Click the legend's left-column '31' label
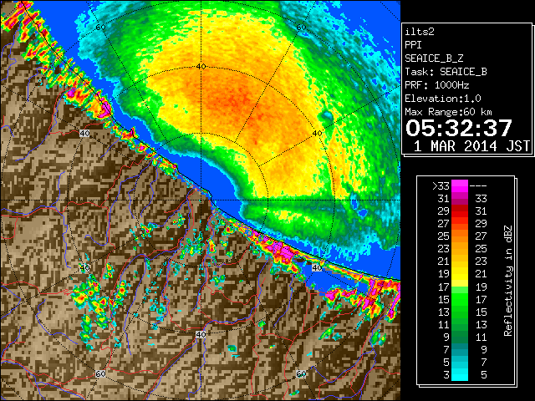The image size is (535, 401). tap(444, 199)
